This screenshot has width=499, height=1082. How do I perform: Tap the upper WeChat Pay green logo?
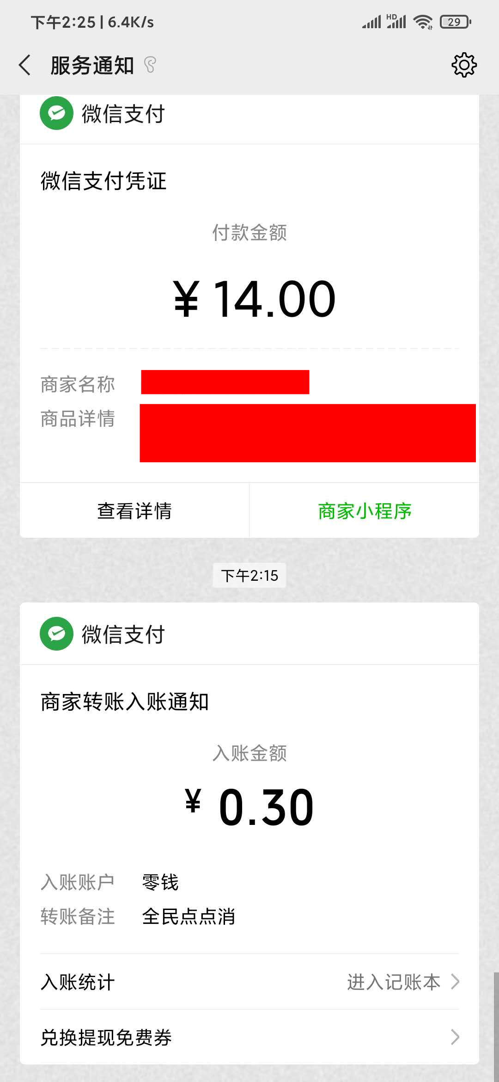point(56,113)
